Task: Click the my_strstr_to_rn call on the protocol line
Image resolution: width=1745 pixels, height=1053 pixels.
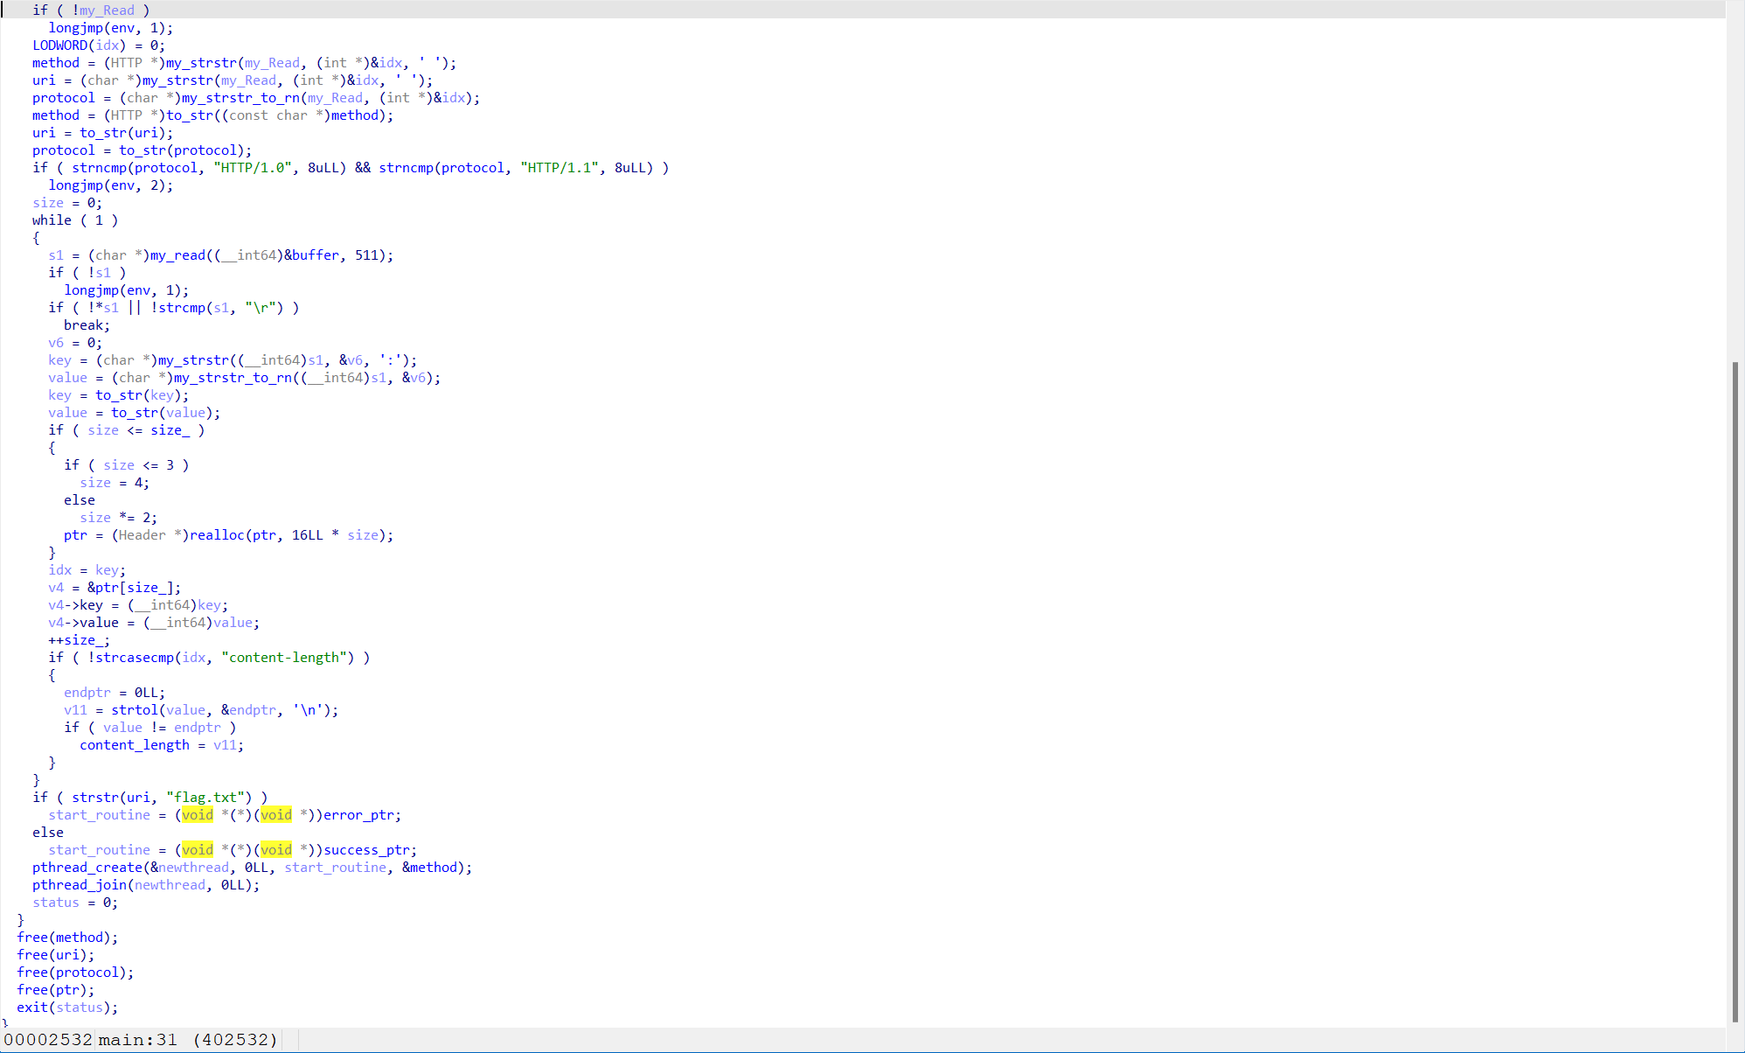Action: coord(240,98)
